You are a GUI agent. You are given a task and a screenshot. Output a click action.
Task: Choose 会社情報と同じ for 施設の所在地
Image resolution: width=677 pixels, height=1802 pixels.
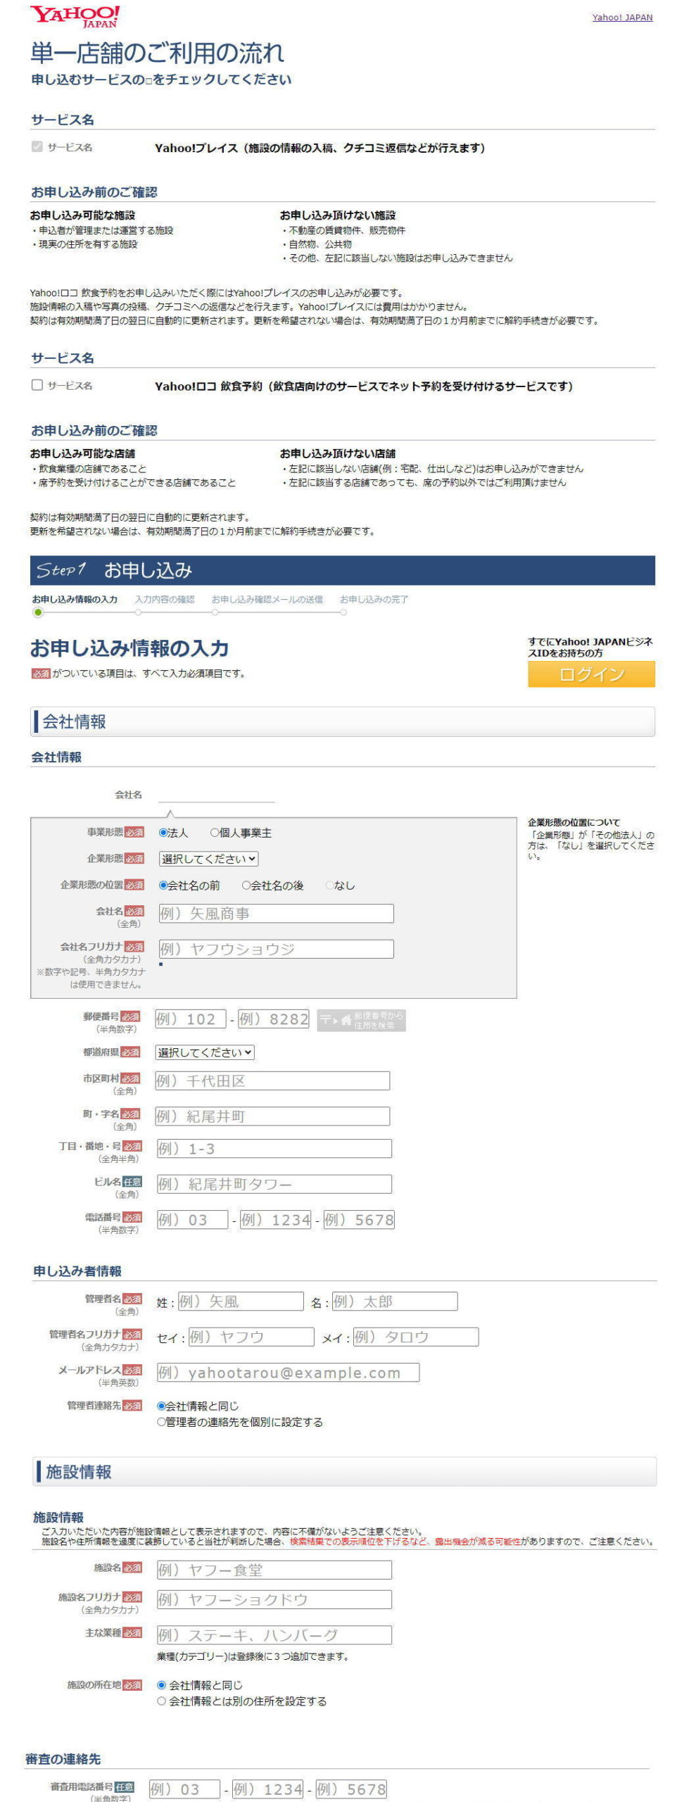click(x=162, y=1685)
